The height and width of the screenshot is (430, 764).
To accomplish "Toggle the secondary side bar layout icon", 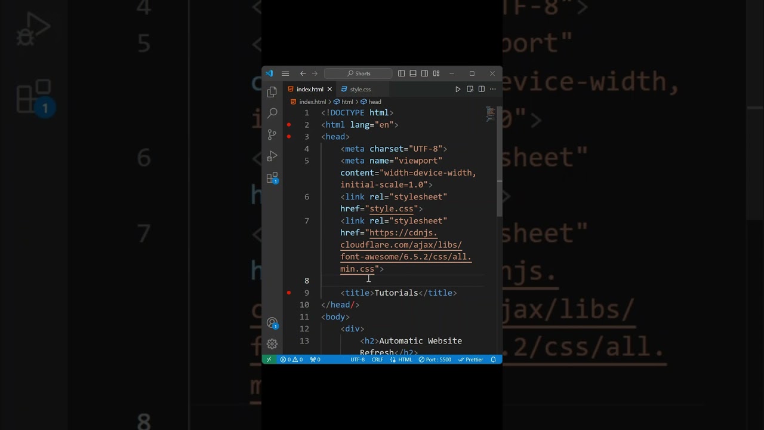I will point(424,73).
